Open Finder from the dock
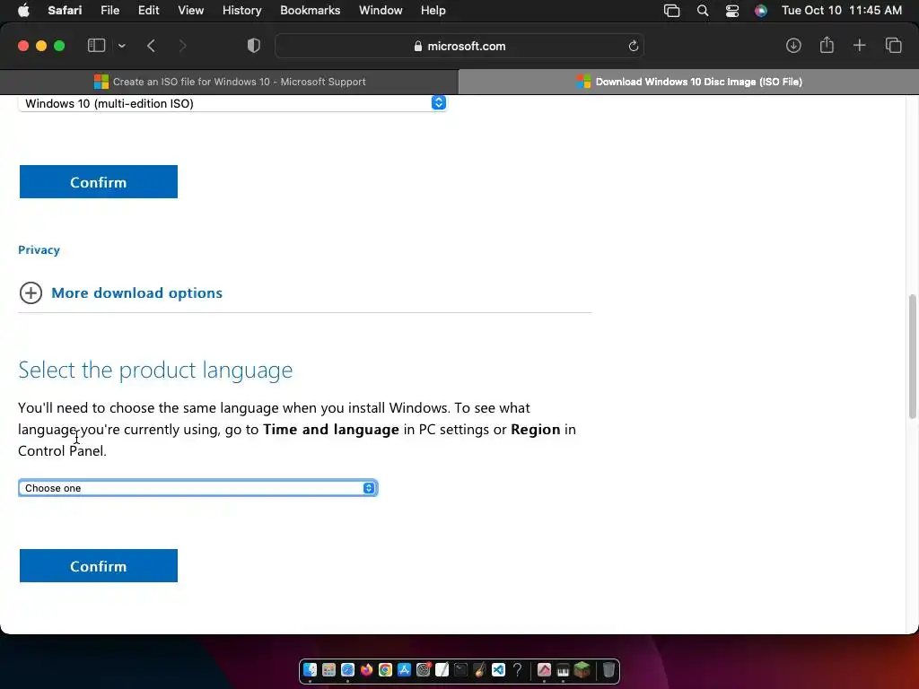Image resolution: width=919 pixels, height=689 pixels. (310, 669)
